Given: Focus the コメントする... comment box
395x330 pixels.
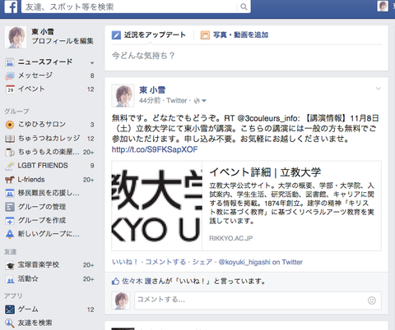Looking at the screenshot, I should click(x=258, y=300).
